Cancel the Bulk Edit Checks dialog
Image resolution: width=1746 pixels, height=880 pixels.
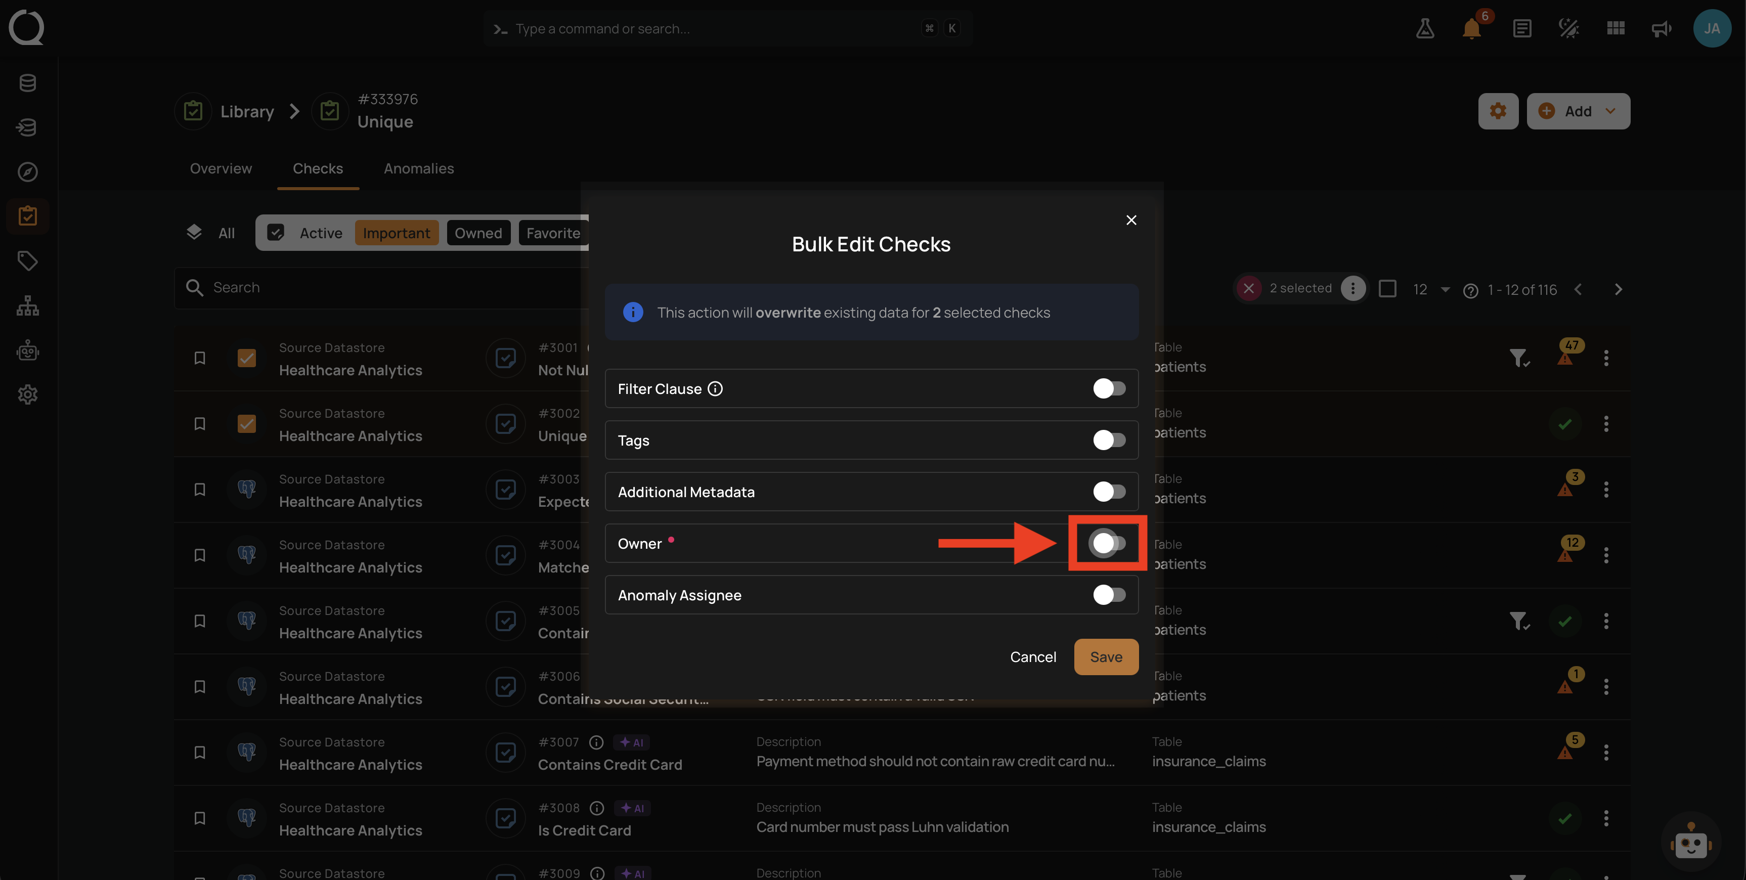click(1032, 657)
